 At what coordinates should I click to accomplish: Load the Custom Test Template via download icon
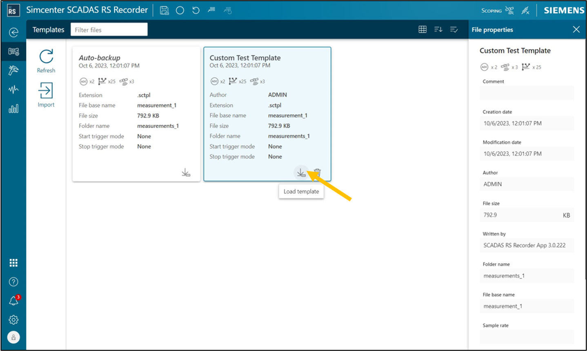pos(301,173)
